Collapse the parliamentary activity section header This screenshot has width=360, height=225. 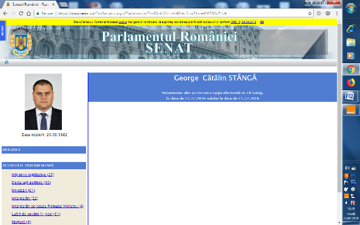[x=44, y=165]
